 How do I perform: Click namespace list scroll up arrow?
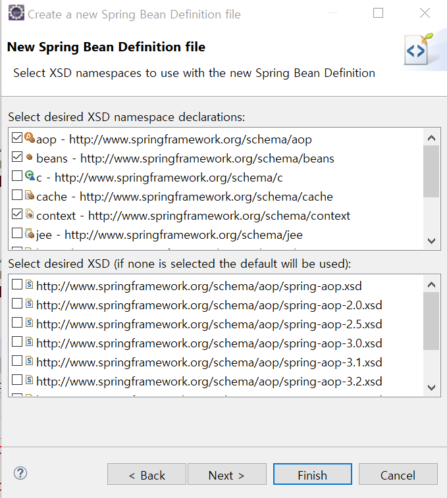(x=431, y=137)
